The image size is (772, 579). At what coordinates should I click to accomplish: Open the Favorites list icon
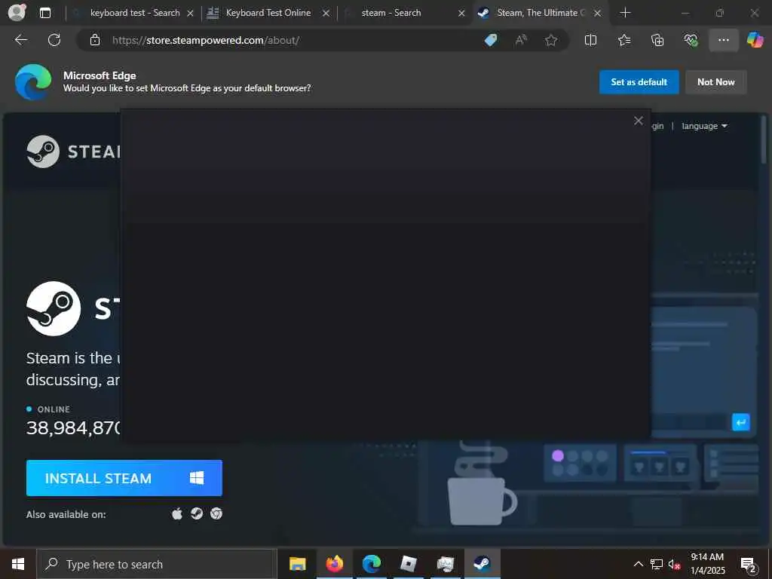[x=624, y=40]
